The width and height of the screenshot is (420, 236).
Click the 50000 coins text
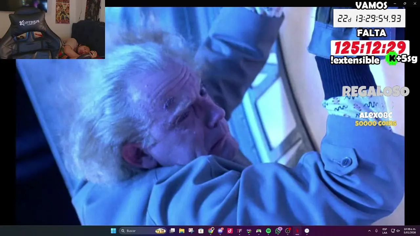(x=376, y=123)
